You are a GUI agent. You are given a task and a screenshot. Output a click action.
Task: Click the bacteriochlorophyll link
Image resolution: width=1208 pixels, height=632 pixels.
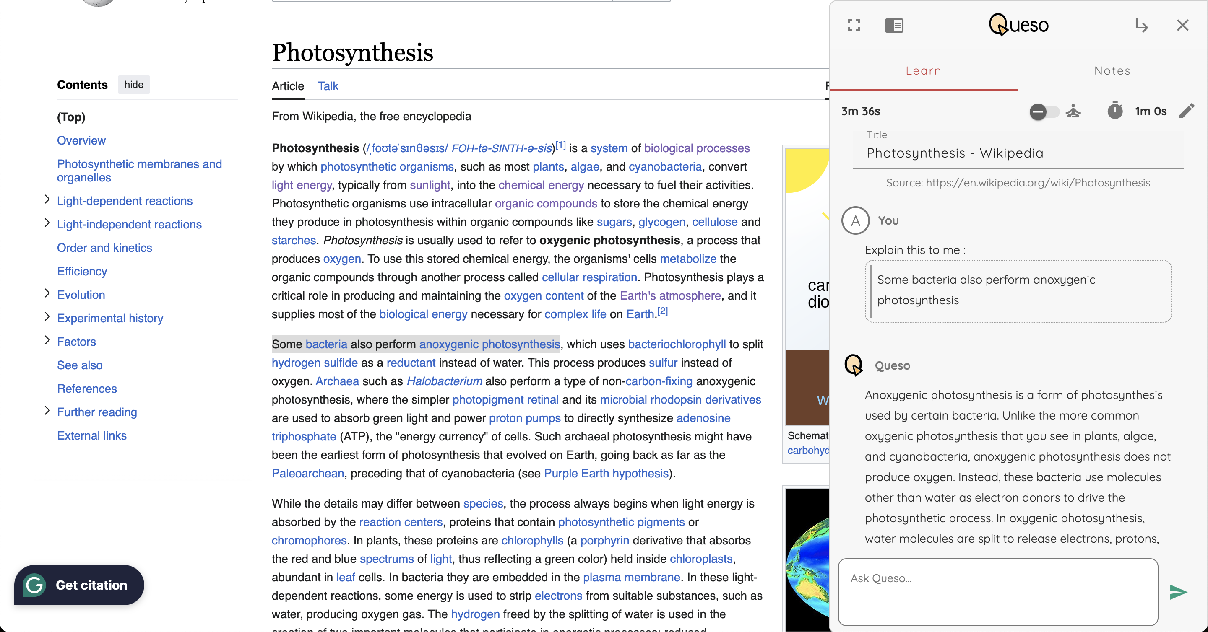tap(676, 344)
